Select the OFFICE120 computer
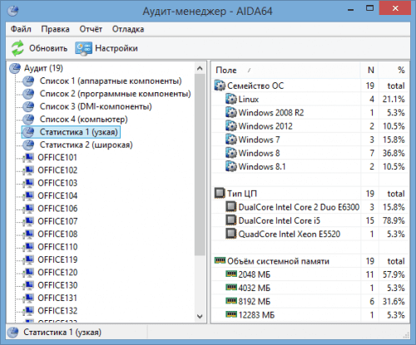The height and width of the screenshot is (345, 416). click(57, 273)
